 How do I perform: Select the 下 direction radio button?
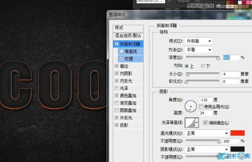tap(203, 66)
